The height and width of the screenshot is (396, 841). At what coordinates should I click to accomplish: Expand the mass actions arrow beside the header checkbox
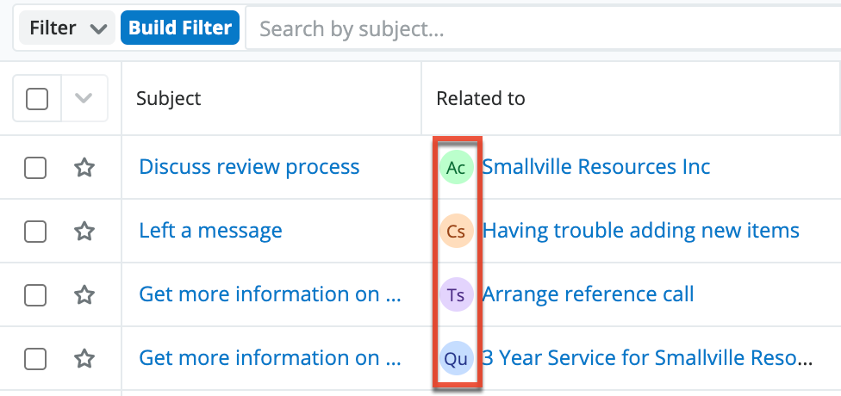click(84, 99)
